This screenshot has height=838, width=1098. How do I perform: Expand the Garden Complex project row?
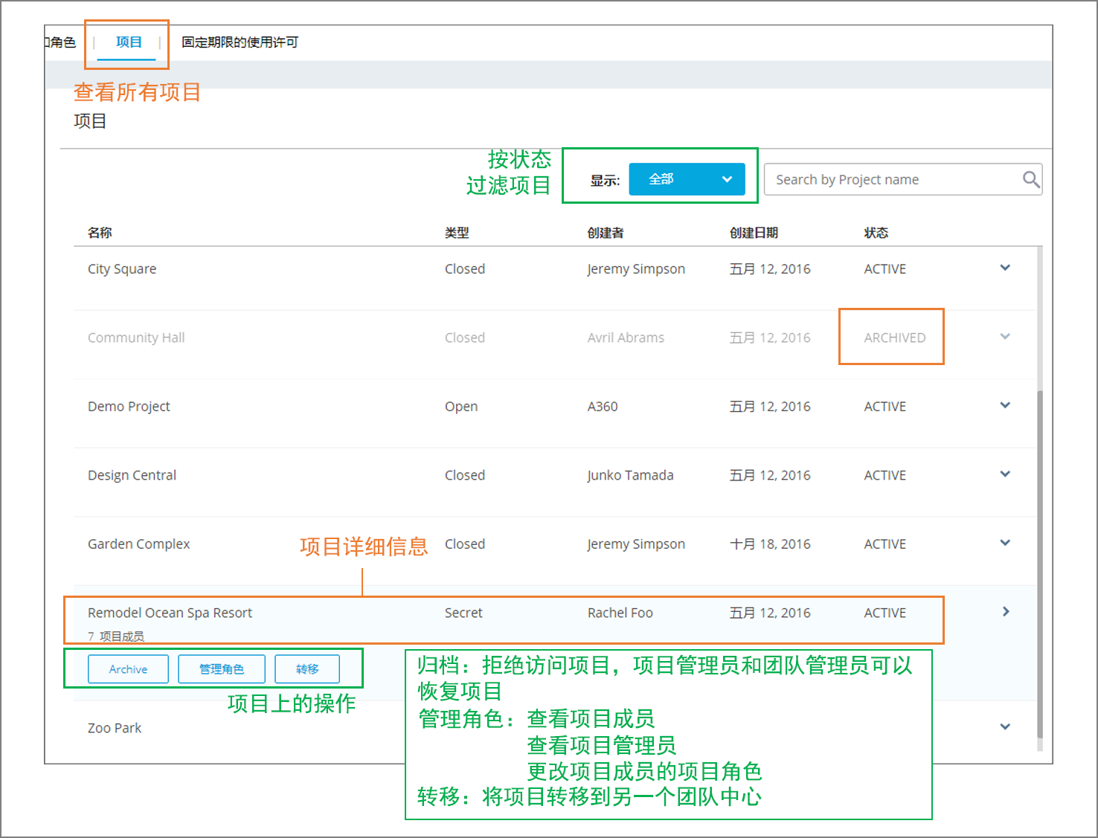[x=1005, y=543]
